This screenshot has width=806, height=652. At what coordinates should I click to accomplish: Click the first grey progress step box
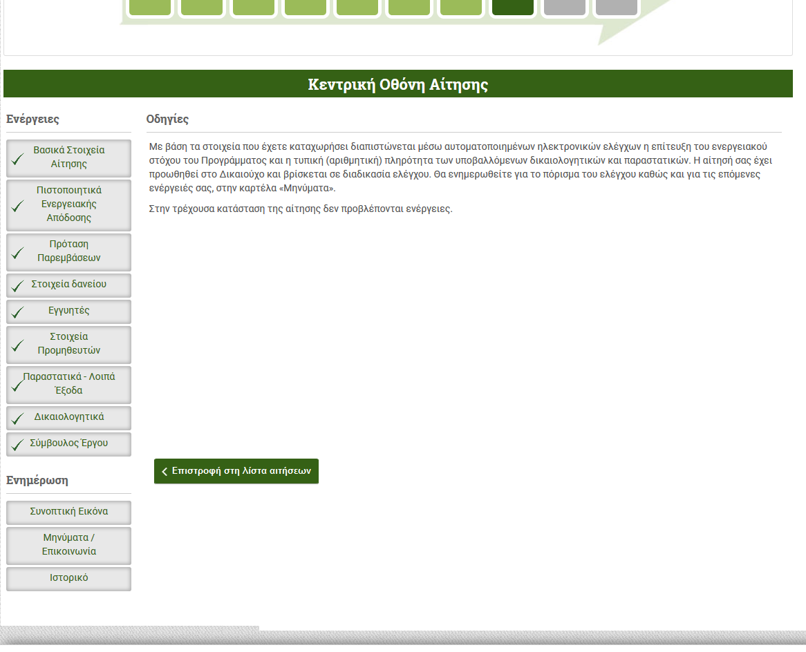click(x=565, y=6)
